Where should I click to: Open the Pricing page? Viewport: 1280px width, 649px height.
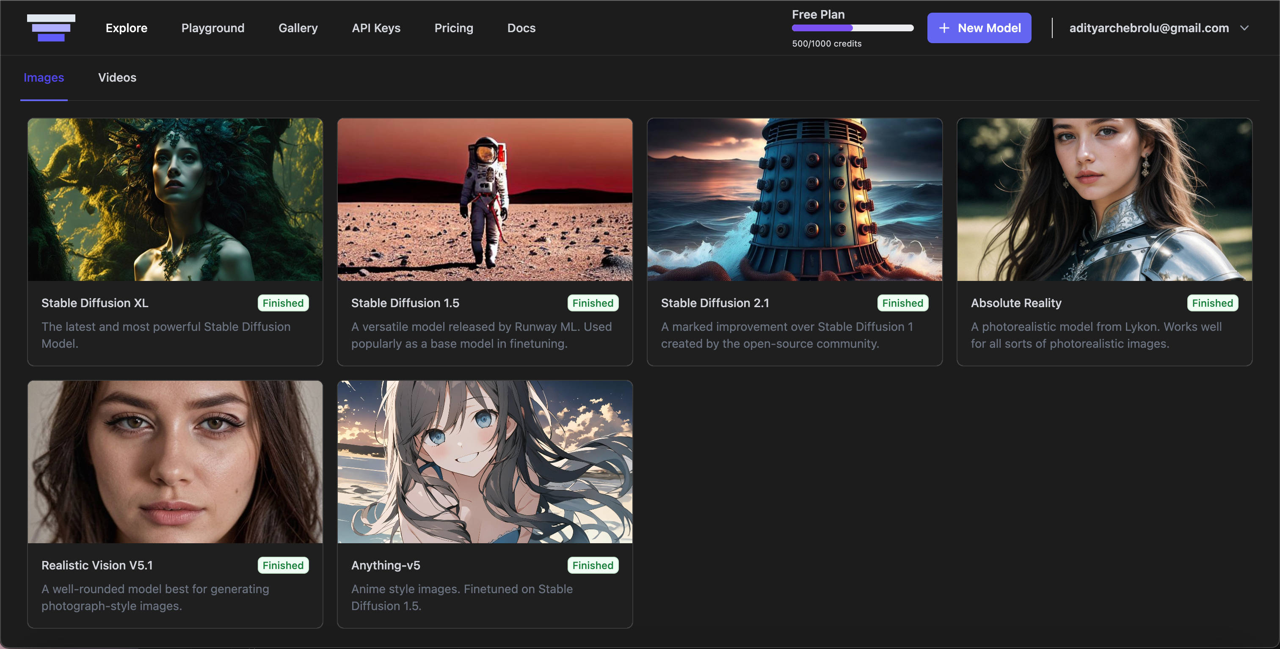(x=453, y=28)
